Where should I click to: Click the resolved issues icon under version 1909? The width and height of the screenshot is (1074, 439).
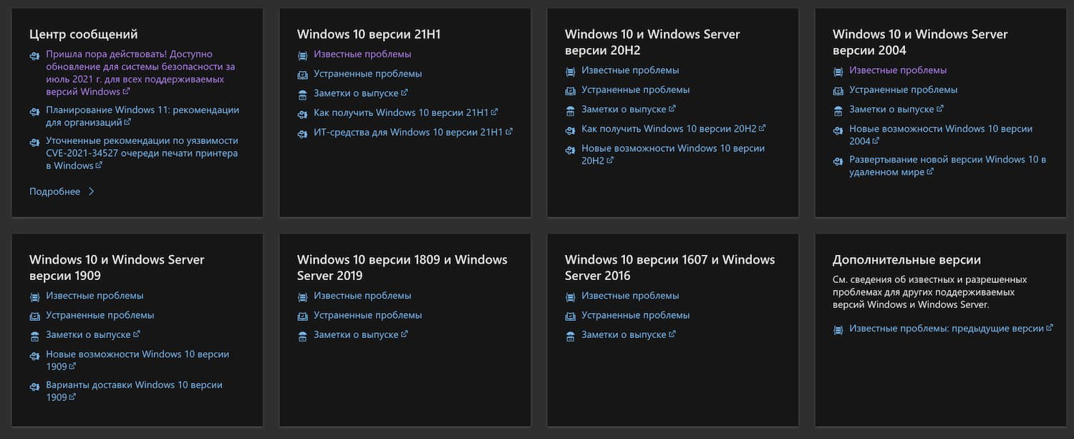coord(34,316)
